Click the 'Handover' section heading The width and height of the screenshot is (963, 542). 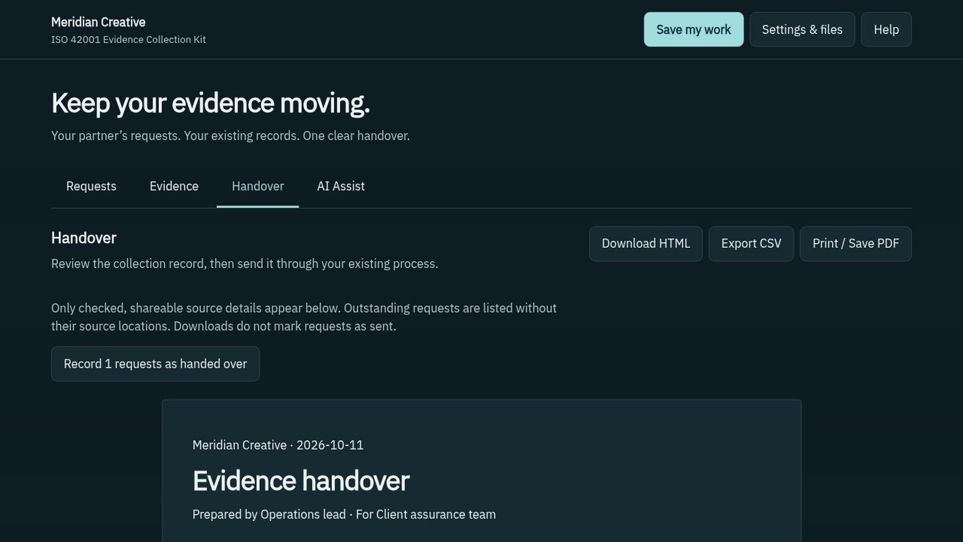[x=84, y=238]
